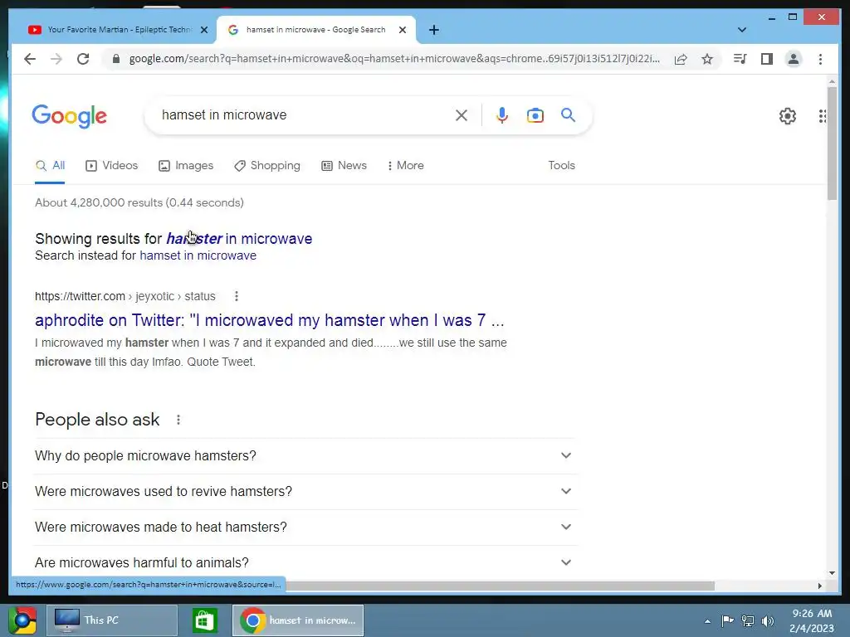The width and height of the screenshot is (850, 637).
Task: Switch to News results
Action: [344, 166]
